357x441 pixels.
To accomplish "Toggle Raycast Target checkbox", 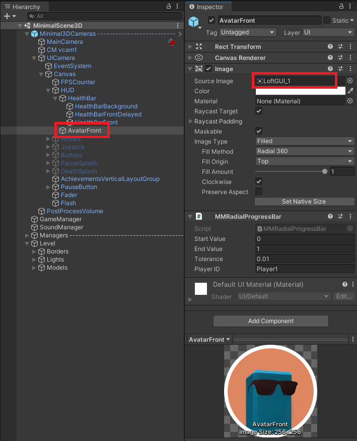I will [x=259, y=111].
